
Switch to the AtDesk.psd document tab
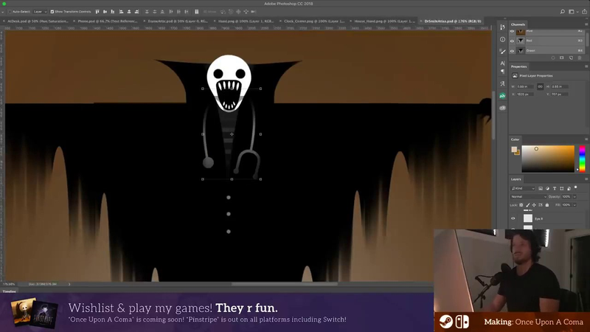pyautogui.click(x=38, y=21)
